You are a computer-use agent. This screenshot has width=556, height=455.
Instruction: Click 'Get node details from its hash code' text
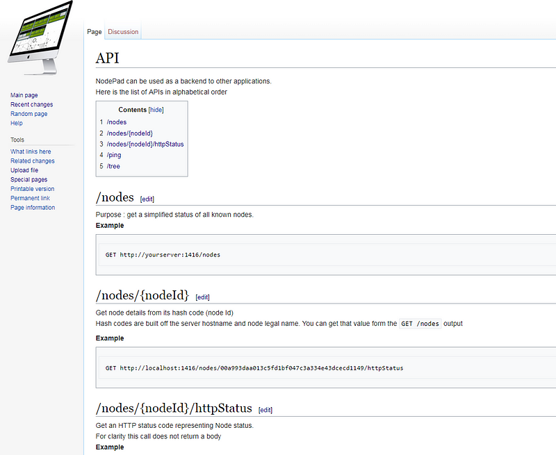click(x=165, y=313)
